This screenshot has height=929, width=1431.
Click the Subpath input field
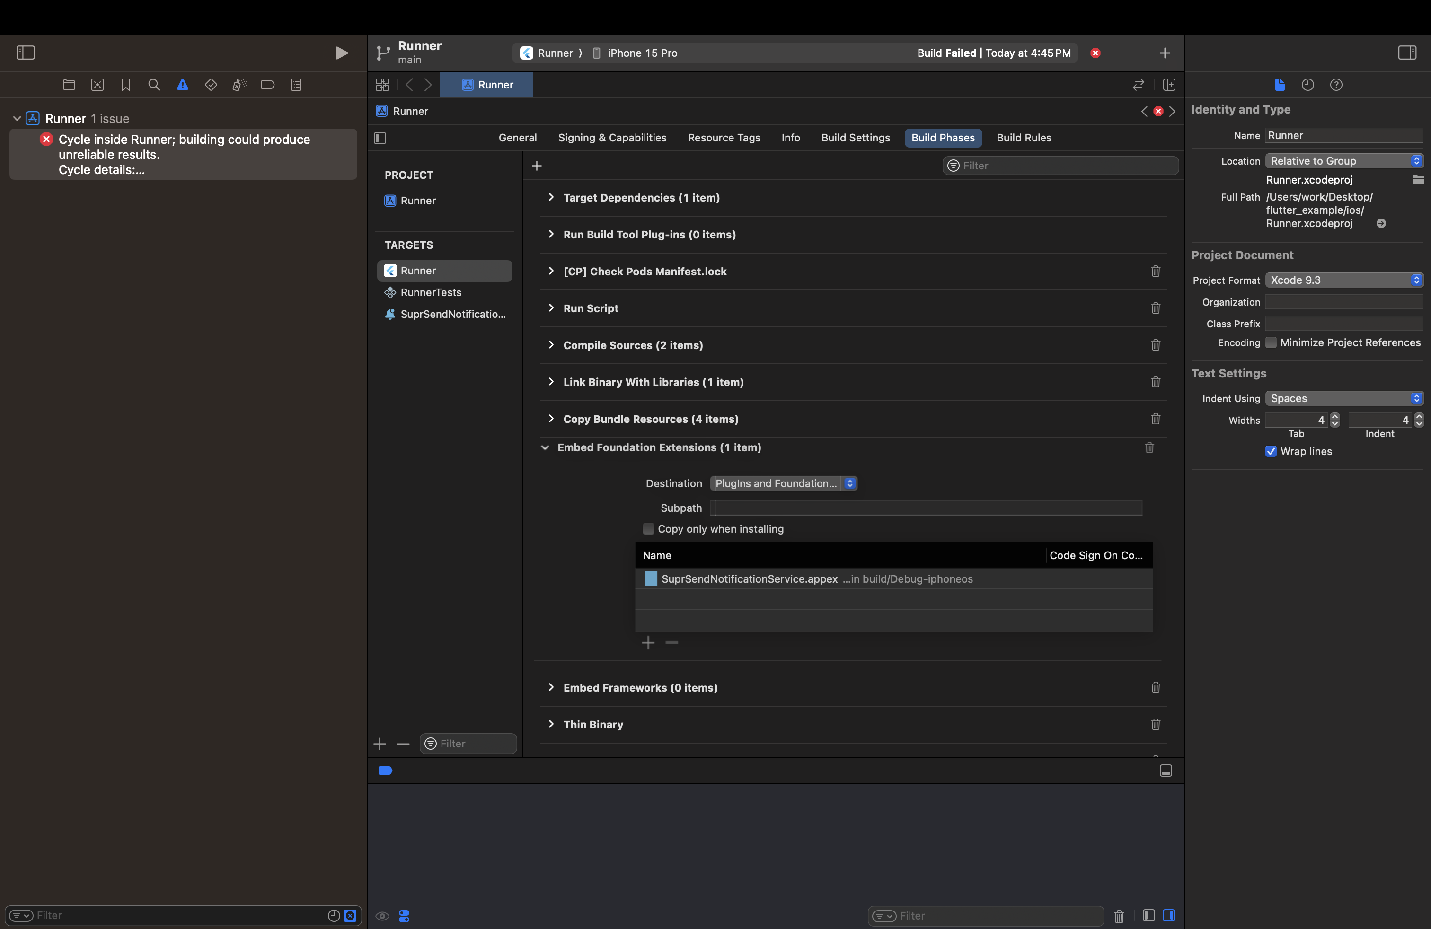pos(925,508)
